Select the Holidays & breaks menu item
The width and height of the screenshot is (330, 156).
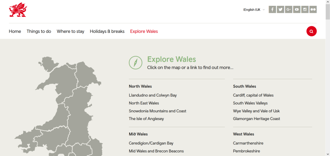click(107, 31)
